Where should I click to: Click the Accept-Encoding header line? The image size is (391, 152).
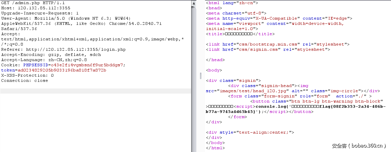pyautogui.click(x=51, y=55)
